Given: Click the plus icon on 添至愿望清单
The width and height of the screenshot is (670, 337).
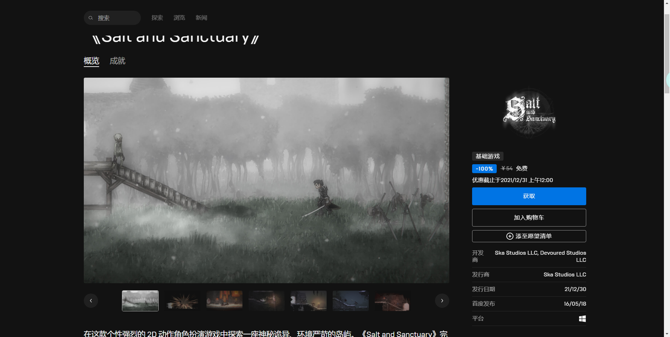Looking at the screenshot, I should [x=510, y=236].
